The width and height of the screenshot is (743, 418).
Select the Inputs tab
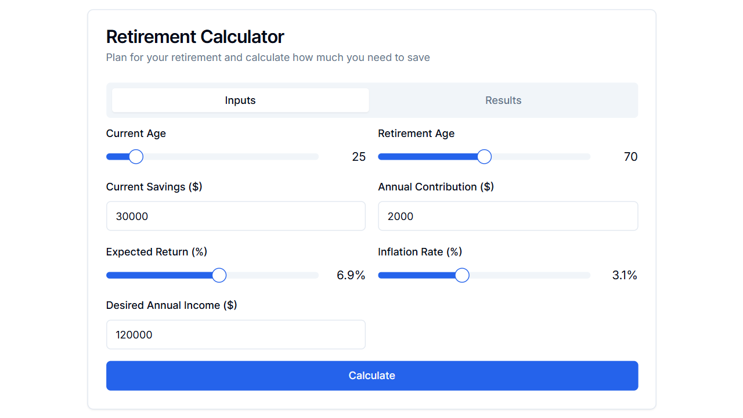point(240,100)
